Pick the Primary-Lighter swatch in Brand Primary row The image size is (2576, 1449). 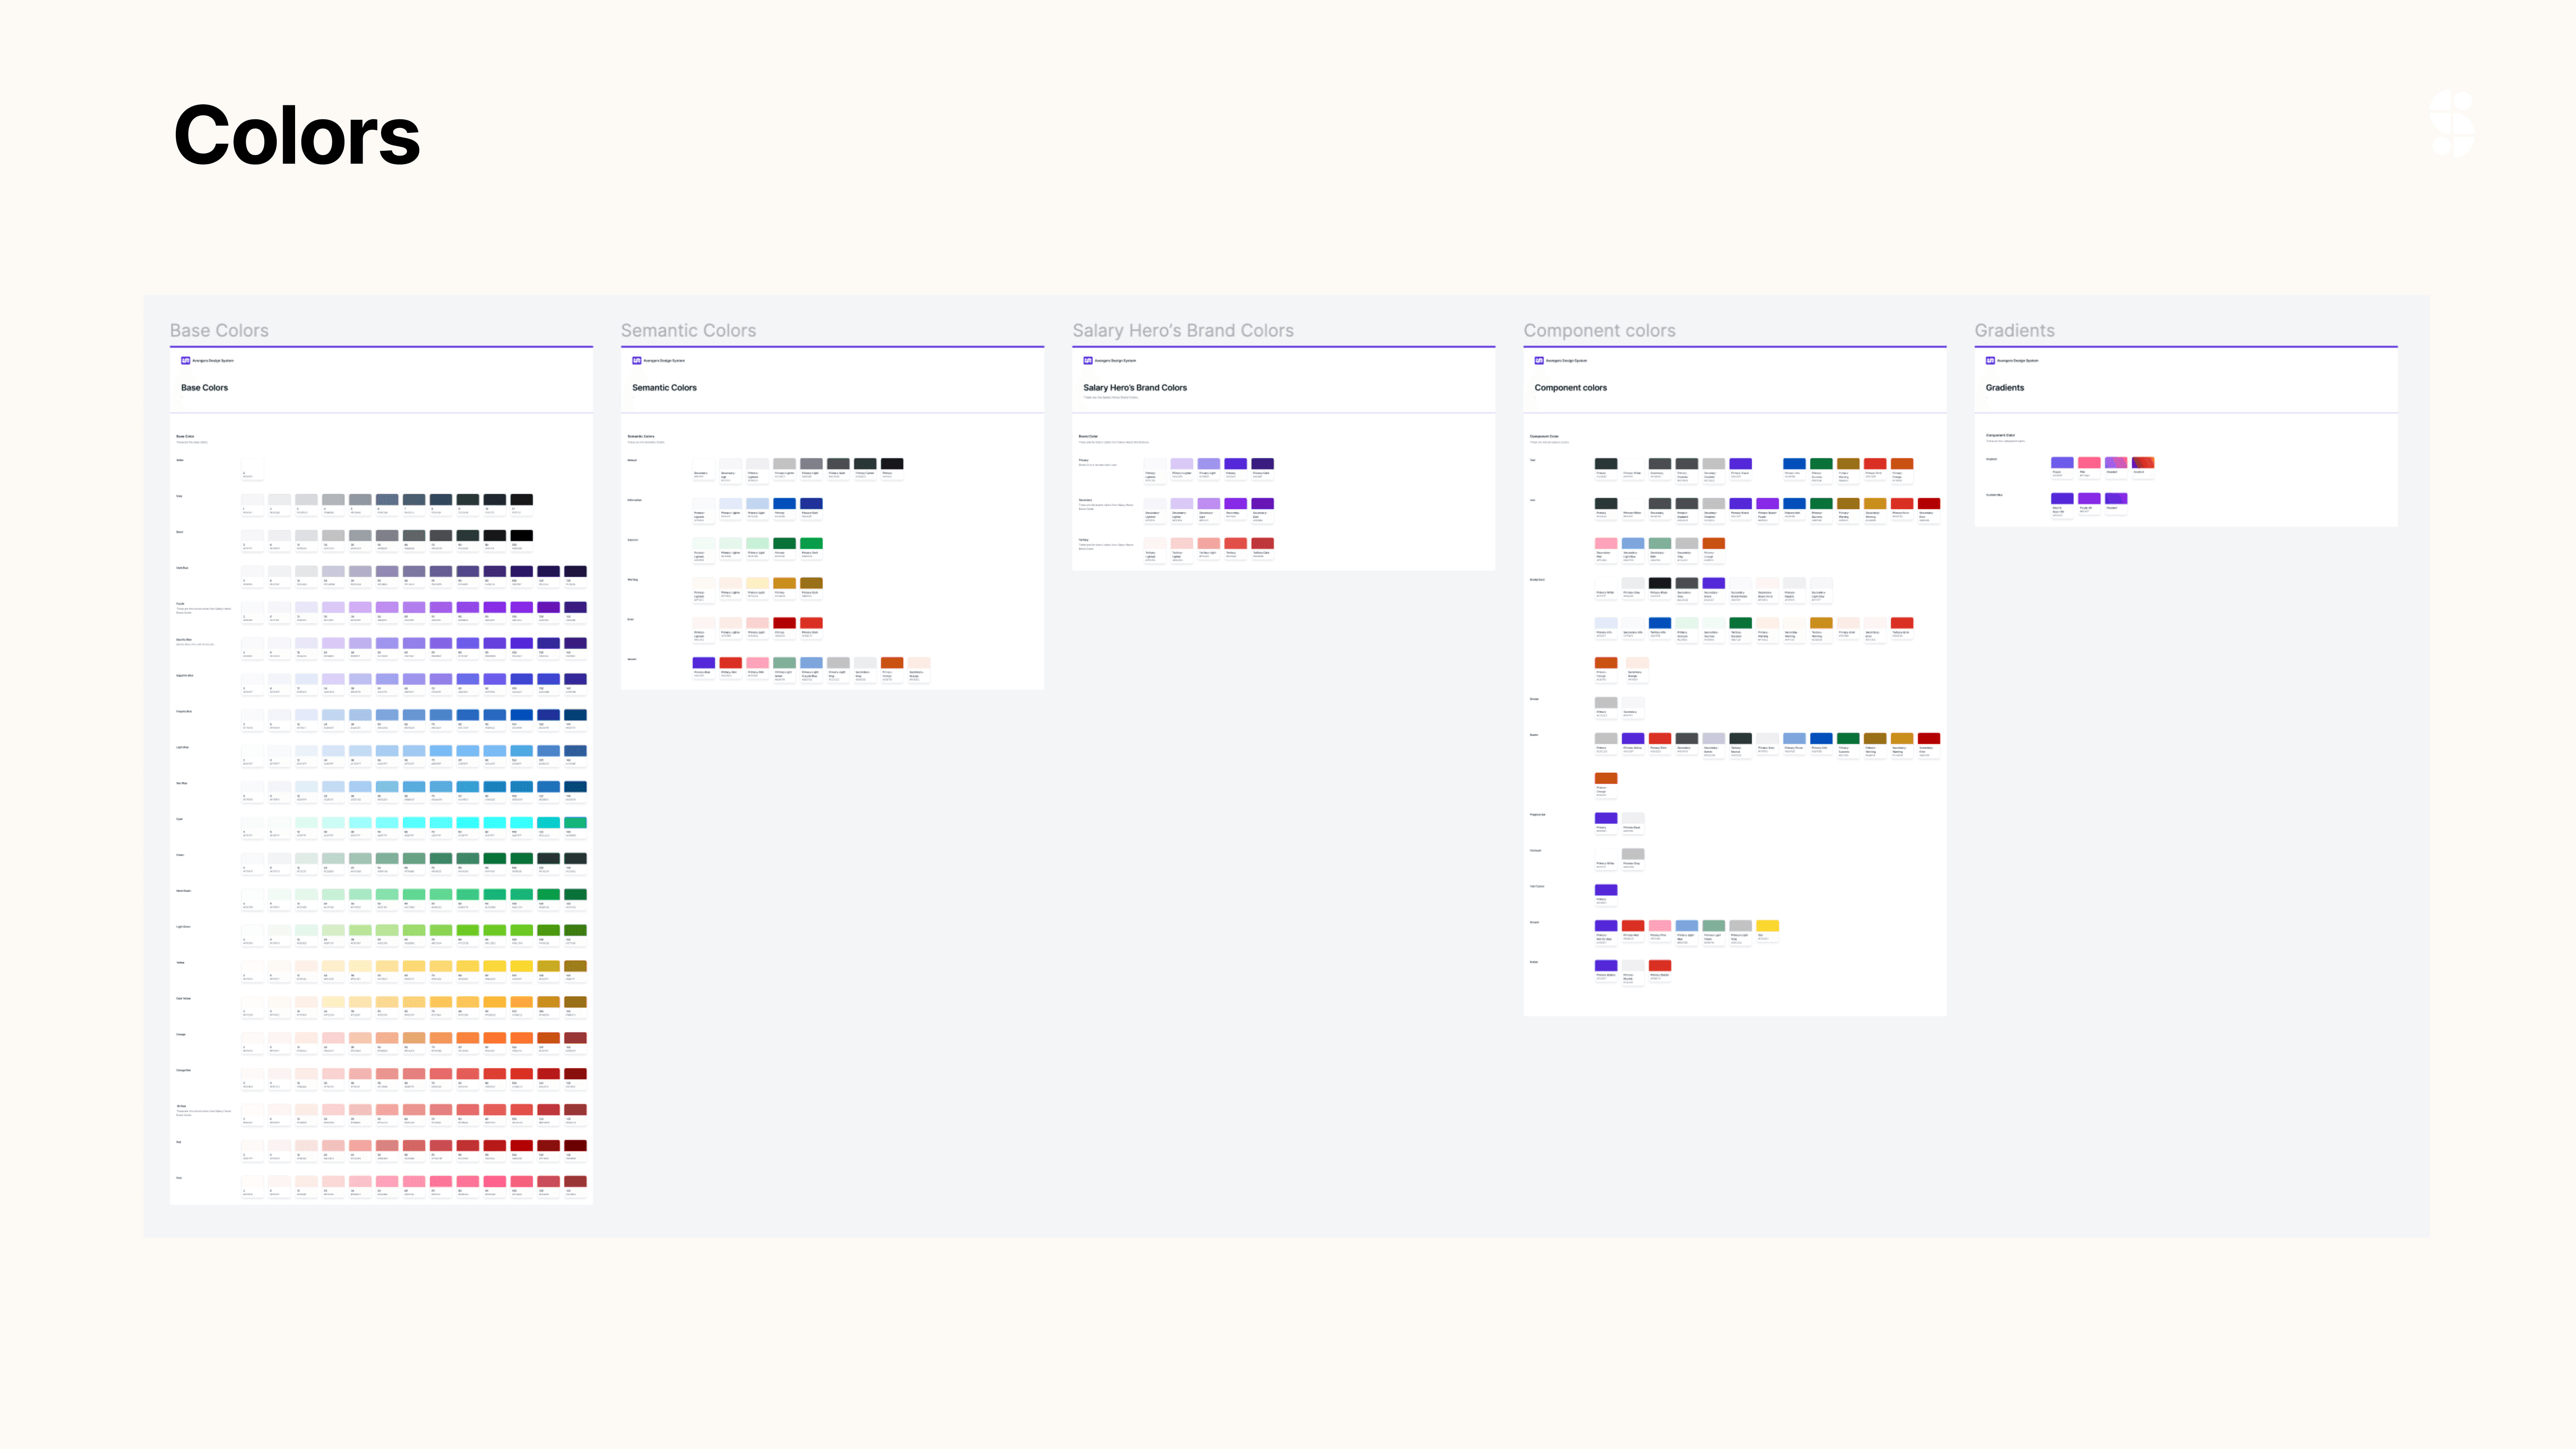(1182, 464)
